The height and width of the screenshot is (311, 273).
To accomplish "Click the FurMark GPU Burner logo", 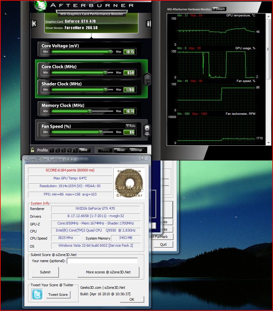I will (x=129, y=183).
